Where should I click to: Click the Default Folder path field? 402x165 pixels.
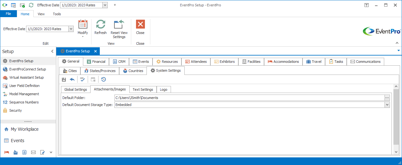[x=249, y=98]
